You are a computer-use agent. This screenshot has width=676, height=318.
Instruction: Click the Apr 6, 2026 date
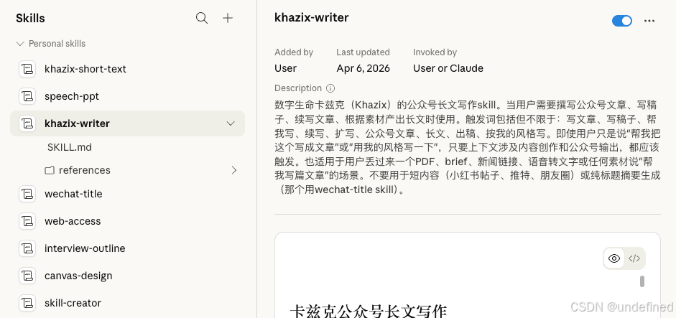(363, 68)
